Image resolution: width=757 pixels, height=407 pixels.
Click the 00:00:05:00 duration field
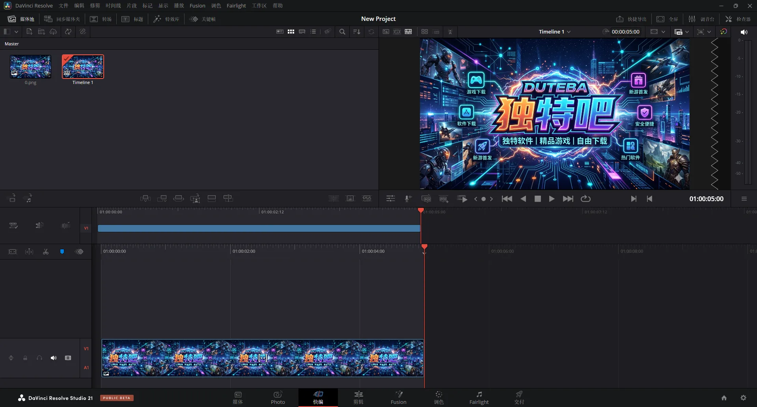(x=626, y=32)
